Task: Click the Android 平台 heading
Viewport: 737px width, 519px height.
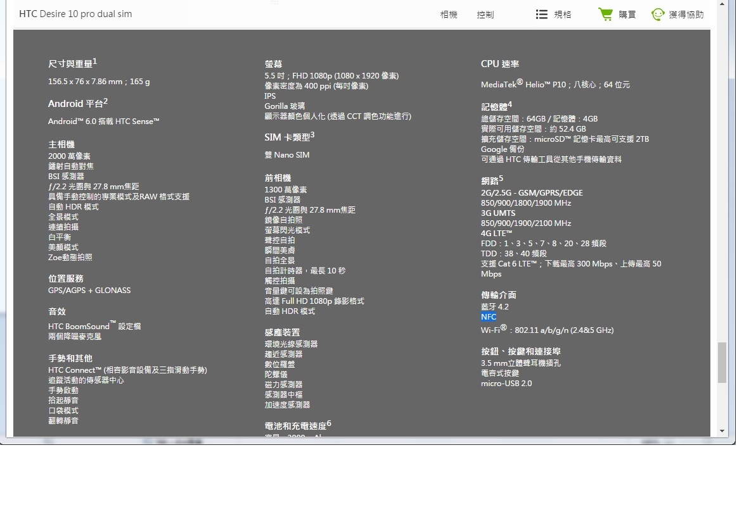Action: point(77,103)
